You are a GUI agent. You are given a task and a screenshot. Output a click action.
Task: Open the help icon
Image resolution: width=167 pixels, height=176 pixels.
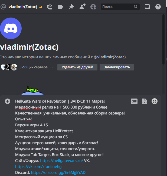point(158,7)
